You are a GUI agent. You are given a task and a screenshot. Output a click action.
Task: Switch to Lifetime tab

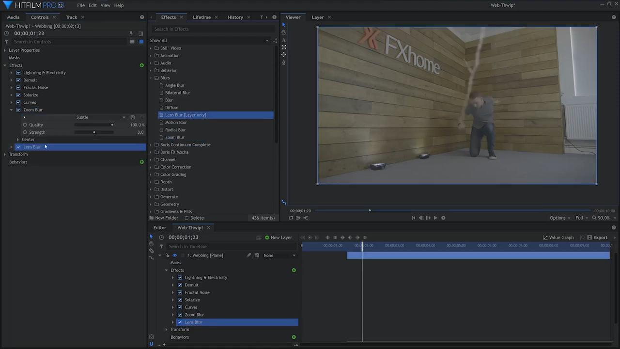[x=201, y=17]
